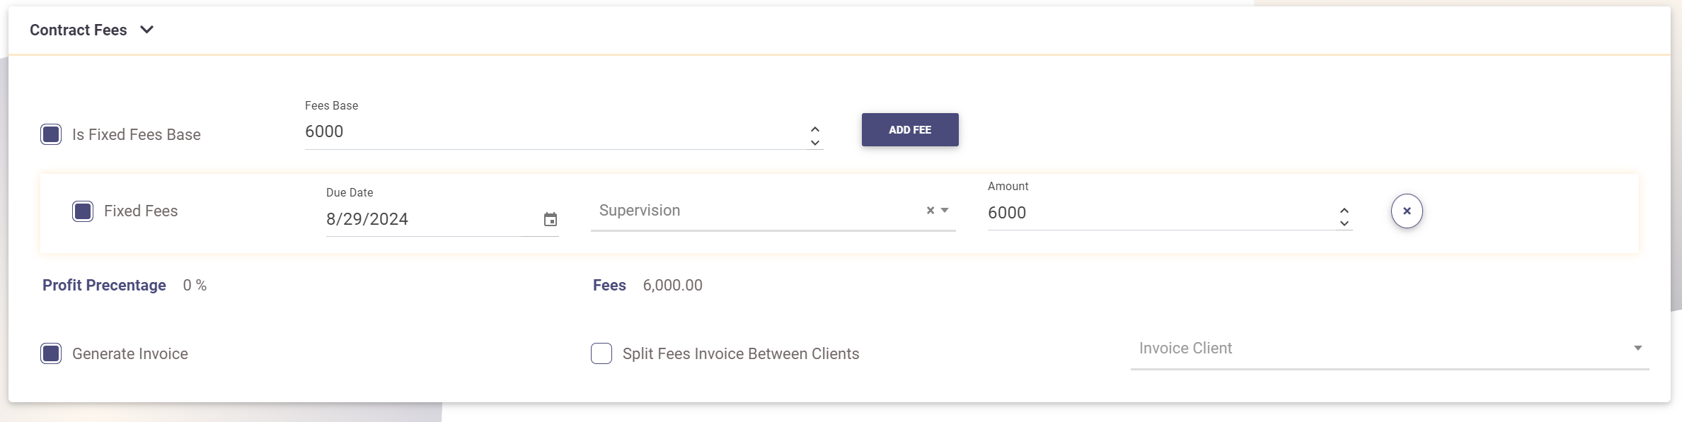Uncheck Is Fixed Fees Base checkbox
This screenshot has height=422, width=1682.
51,134
